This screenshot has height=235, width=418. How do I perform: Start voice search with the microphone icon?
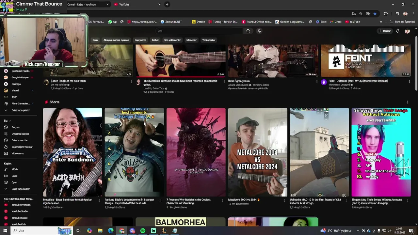259,31
